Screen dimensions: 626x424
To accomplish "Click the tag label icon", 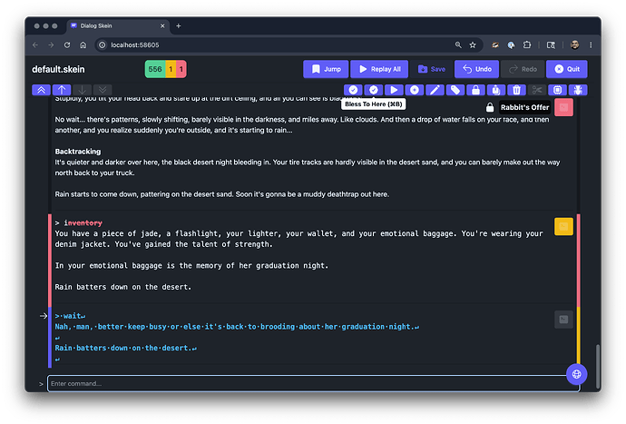I will coord(455,90).
